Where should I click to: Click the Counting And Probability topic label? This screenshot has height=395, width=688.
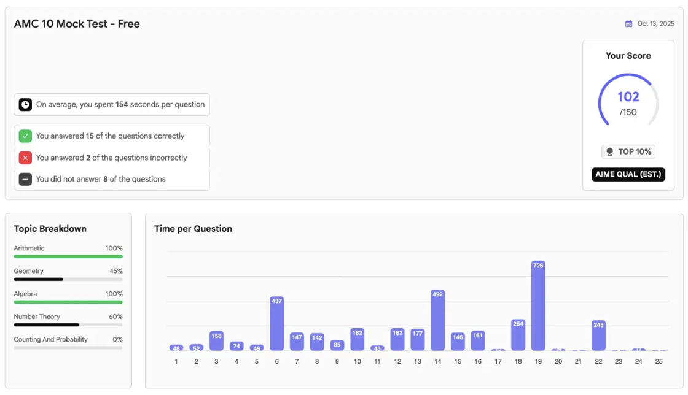[x=50, y=339]
